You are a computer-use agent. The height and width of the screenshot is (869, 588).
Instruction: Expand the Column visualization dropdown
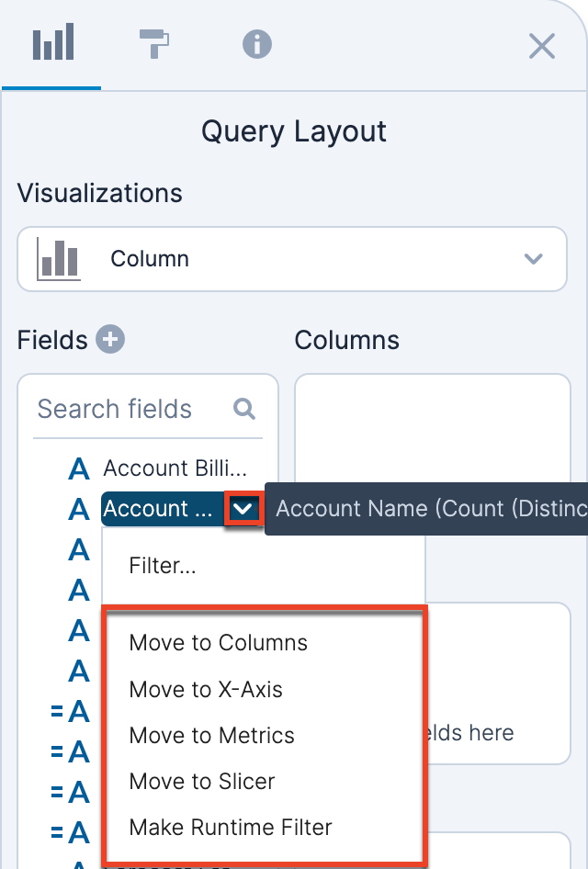[533, 259]
